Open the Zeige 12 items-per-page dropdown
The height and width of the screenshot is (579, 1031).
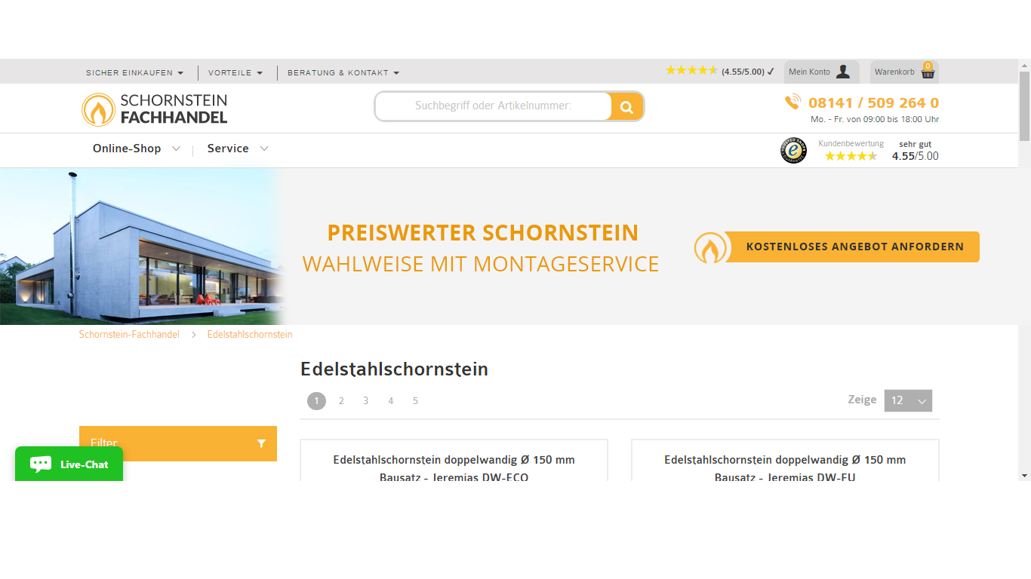point(908,400)
